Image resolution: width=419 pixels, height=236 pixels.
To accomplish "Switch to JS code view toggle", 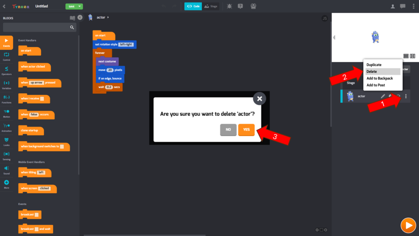I will 325,18.
